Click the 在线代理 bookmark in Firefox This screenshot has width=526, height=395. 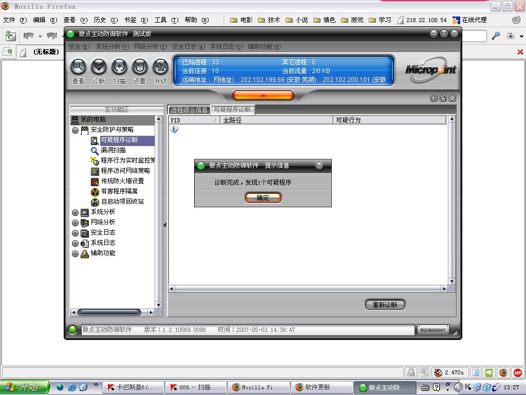pos(469,20)
